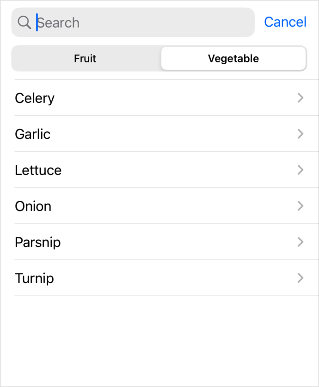
Task: Click the grey Search placeholder text
Action: pyautogui.click(x=59, y=23)
